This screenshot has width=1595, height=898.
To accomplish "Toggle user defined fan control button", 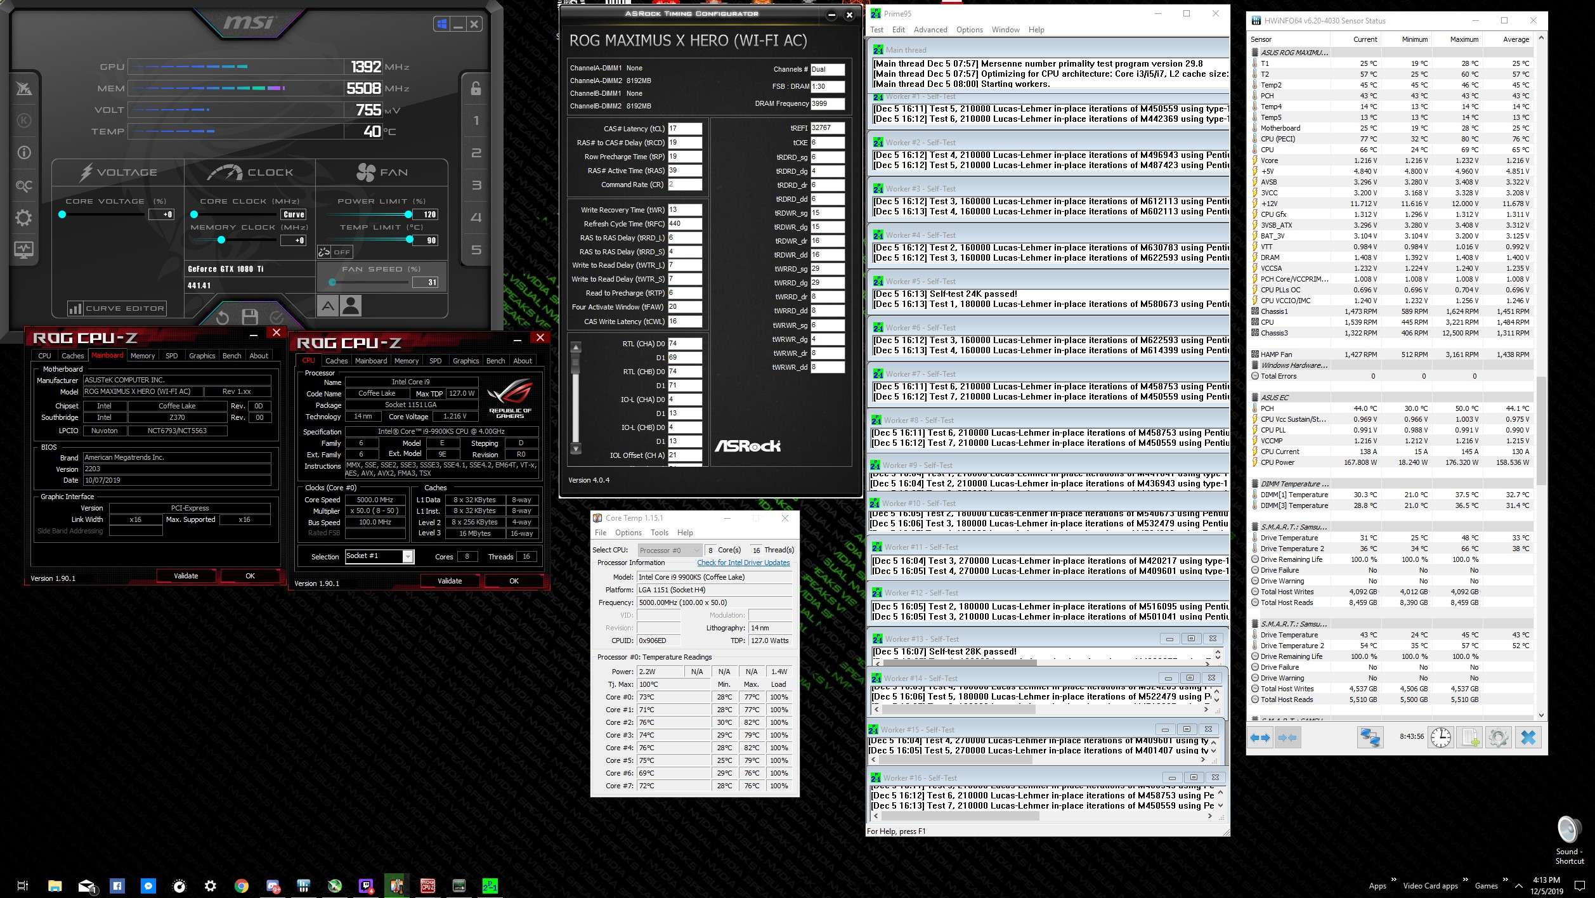I will (351, 306).
